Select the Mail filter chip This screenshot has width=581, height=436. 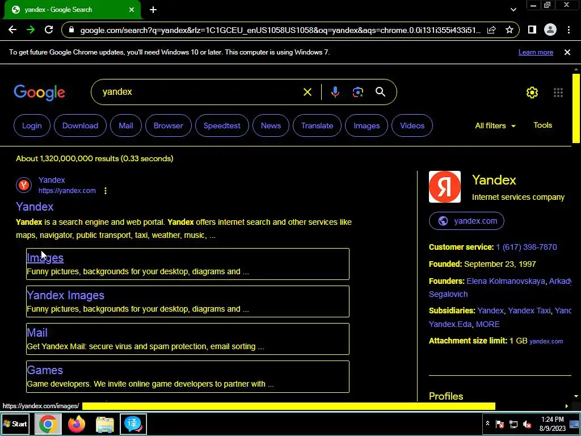tap(125, 125)
